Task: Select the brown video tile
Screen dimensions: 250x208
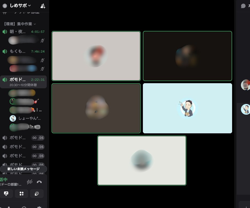Action: pyautogui.click(x=96, y=108)
